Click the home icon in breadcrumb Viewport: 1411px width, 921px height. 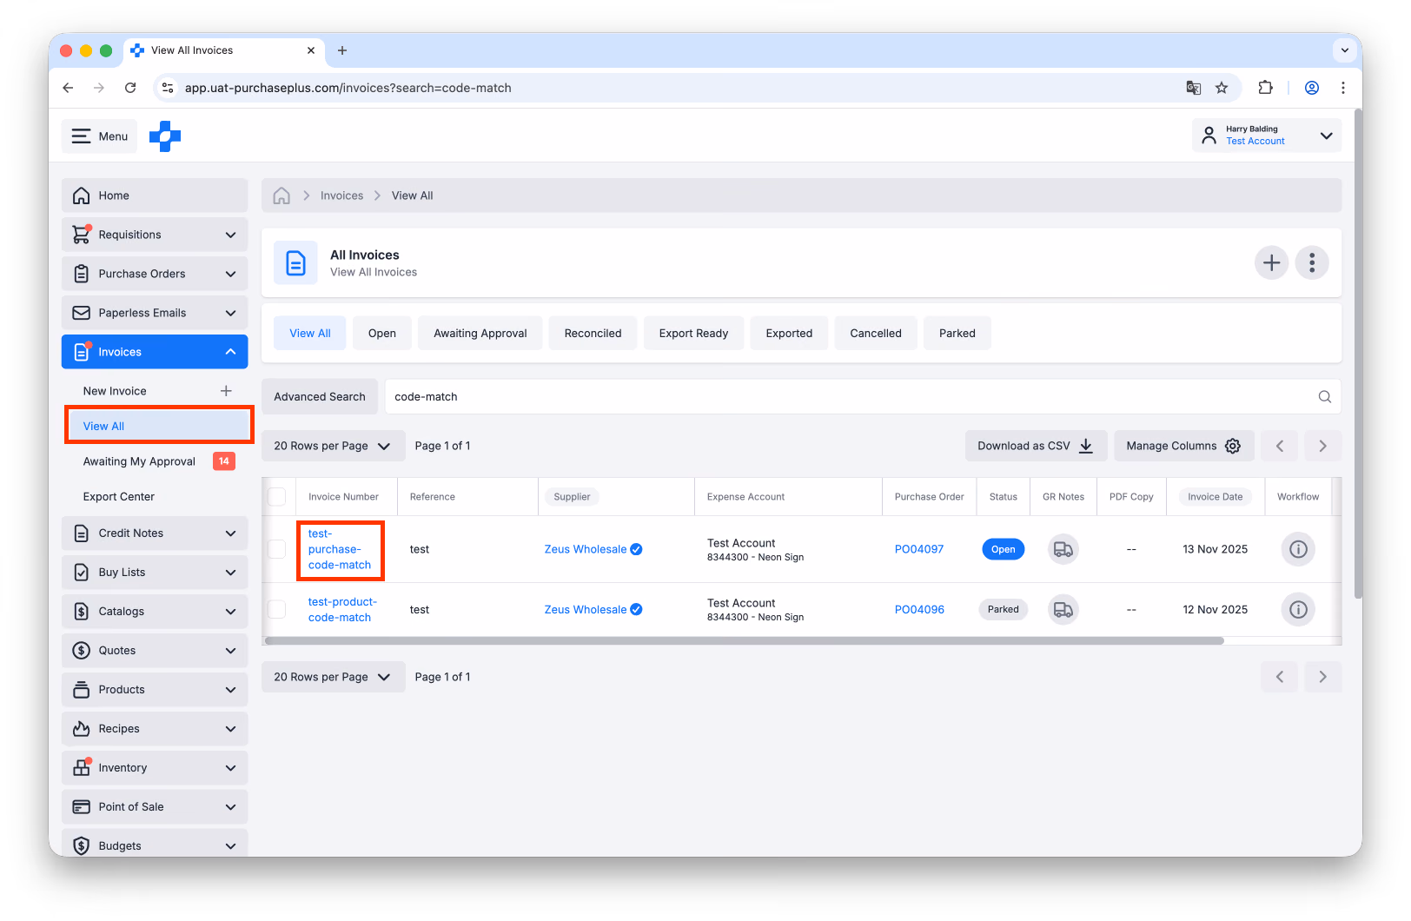(282, 195)
